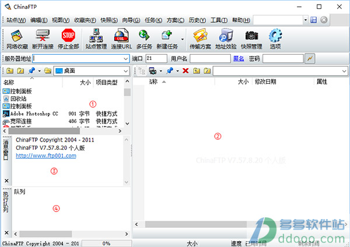
Task: Open 快照管理 camera icon
Action: [x=251, y=39]
